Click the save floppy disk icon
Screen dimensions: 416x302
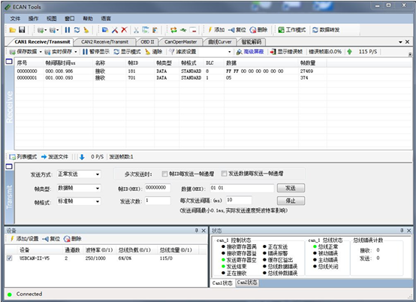click(22, 30)
